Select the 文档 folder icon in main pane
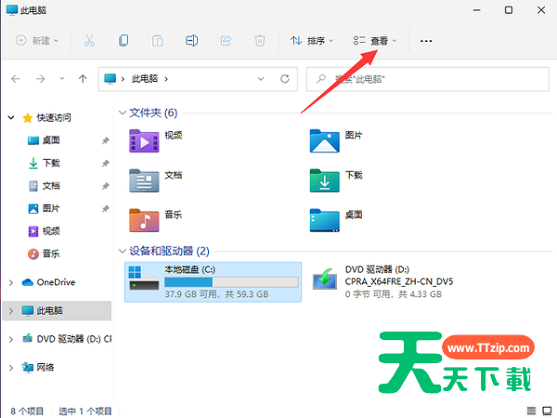The height and width of the screenshot is (418, 557). (144, 180)
